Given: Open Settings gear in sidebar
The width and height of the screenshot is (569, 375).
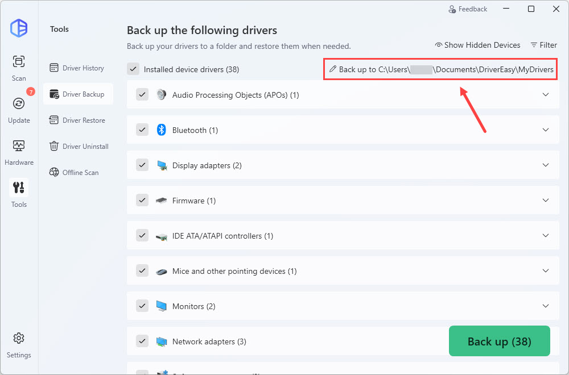Looking at the screenshot, I should (x=19, y=344).
